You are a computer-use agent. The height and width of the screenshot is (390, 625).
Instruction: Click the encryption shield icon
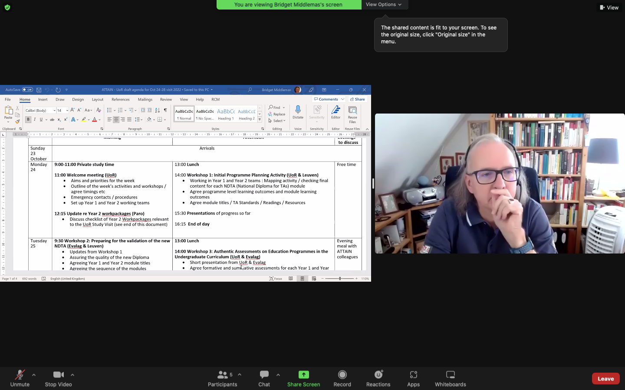coord(7,7)
